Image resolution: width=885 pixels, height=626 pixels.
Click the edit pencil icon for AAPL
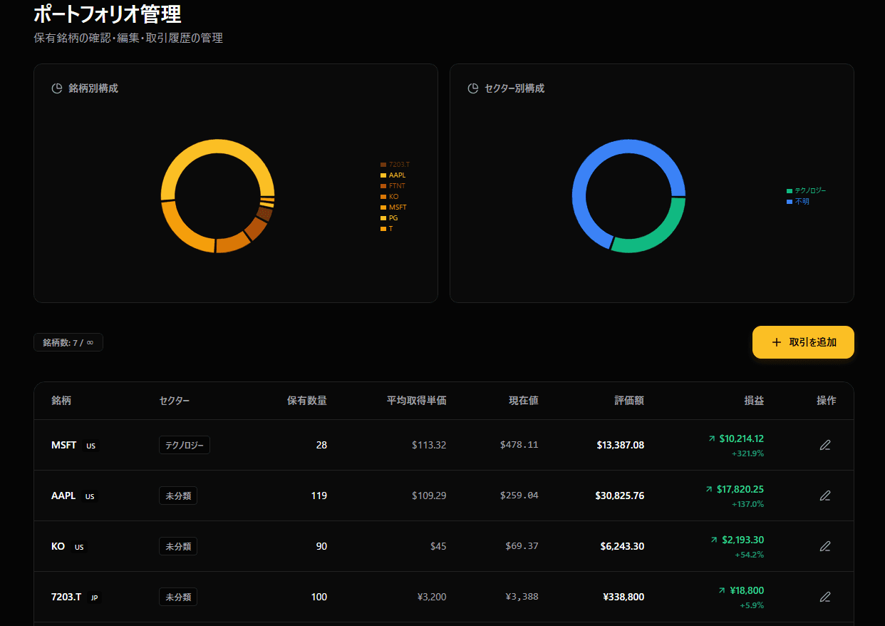click(825, 496)
